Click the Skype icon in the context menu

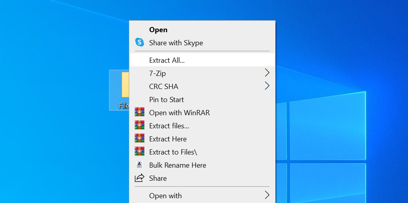(139, 42)
